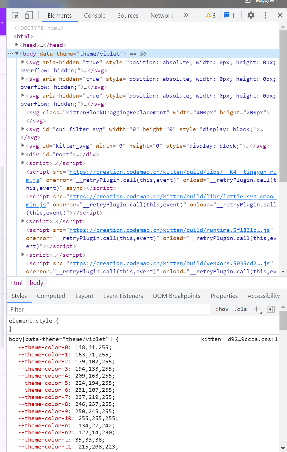Open DevTools settings gear

pyautogui.click(x=251, y=15)
